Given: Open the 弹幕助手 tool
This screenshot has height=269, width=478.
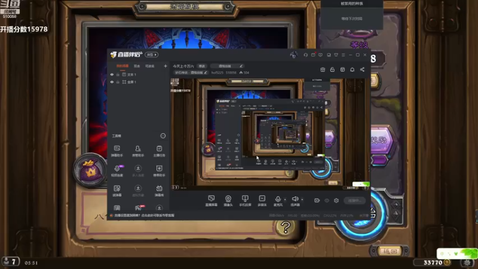Looking at the screenshot, I should 117,151.
